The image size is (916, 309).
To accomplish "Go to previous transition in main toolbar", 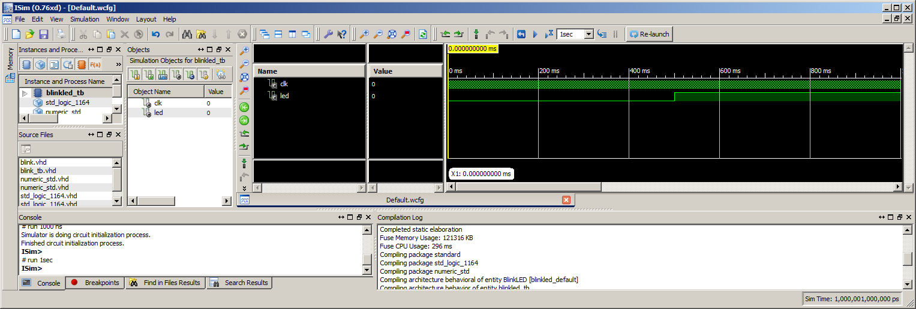I will tap(445, 34).
